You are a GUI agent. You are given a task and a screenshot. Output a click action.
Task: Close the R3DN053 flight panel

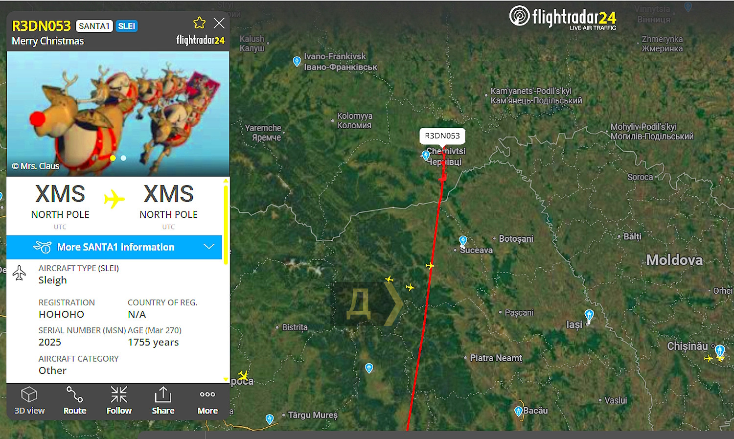219,23
